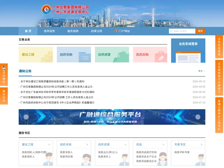Open 企业信息登记办事指引 vertical side tab
224x168 pixels.
tap(219, 78)
